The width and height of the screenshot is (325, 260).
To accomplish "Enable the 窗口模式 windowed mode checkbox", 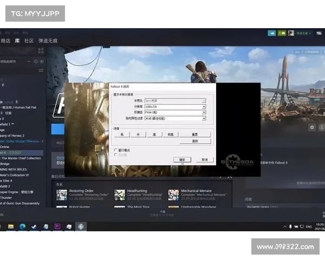I will tap(116, 150).
